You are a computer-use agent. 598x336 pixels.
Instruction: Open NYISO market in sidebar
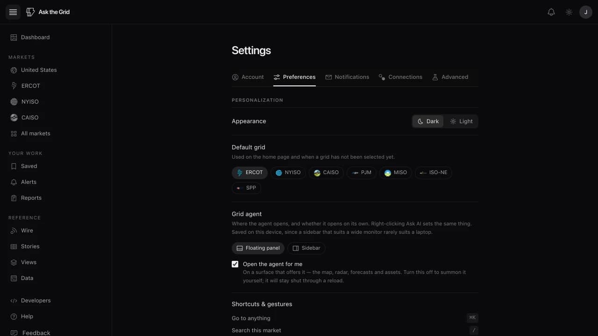click(56, 102)
